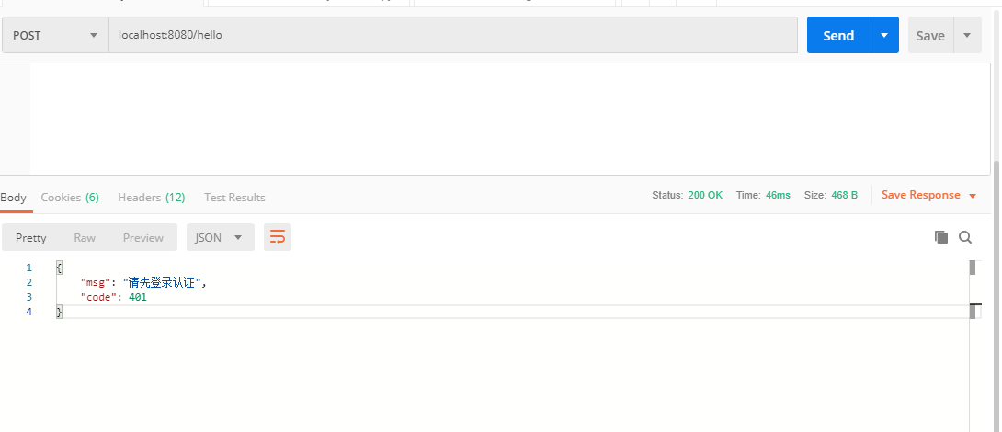Select the Preview view mode
The height and width of the screenshot is (432, 1002).
(143, 237)
